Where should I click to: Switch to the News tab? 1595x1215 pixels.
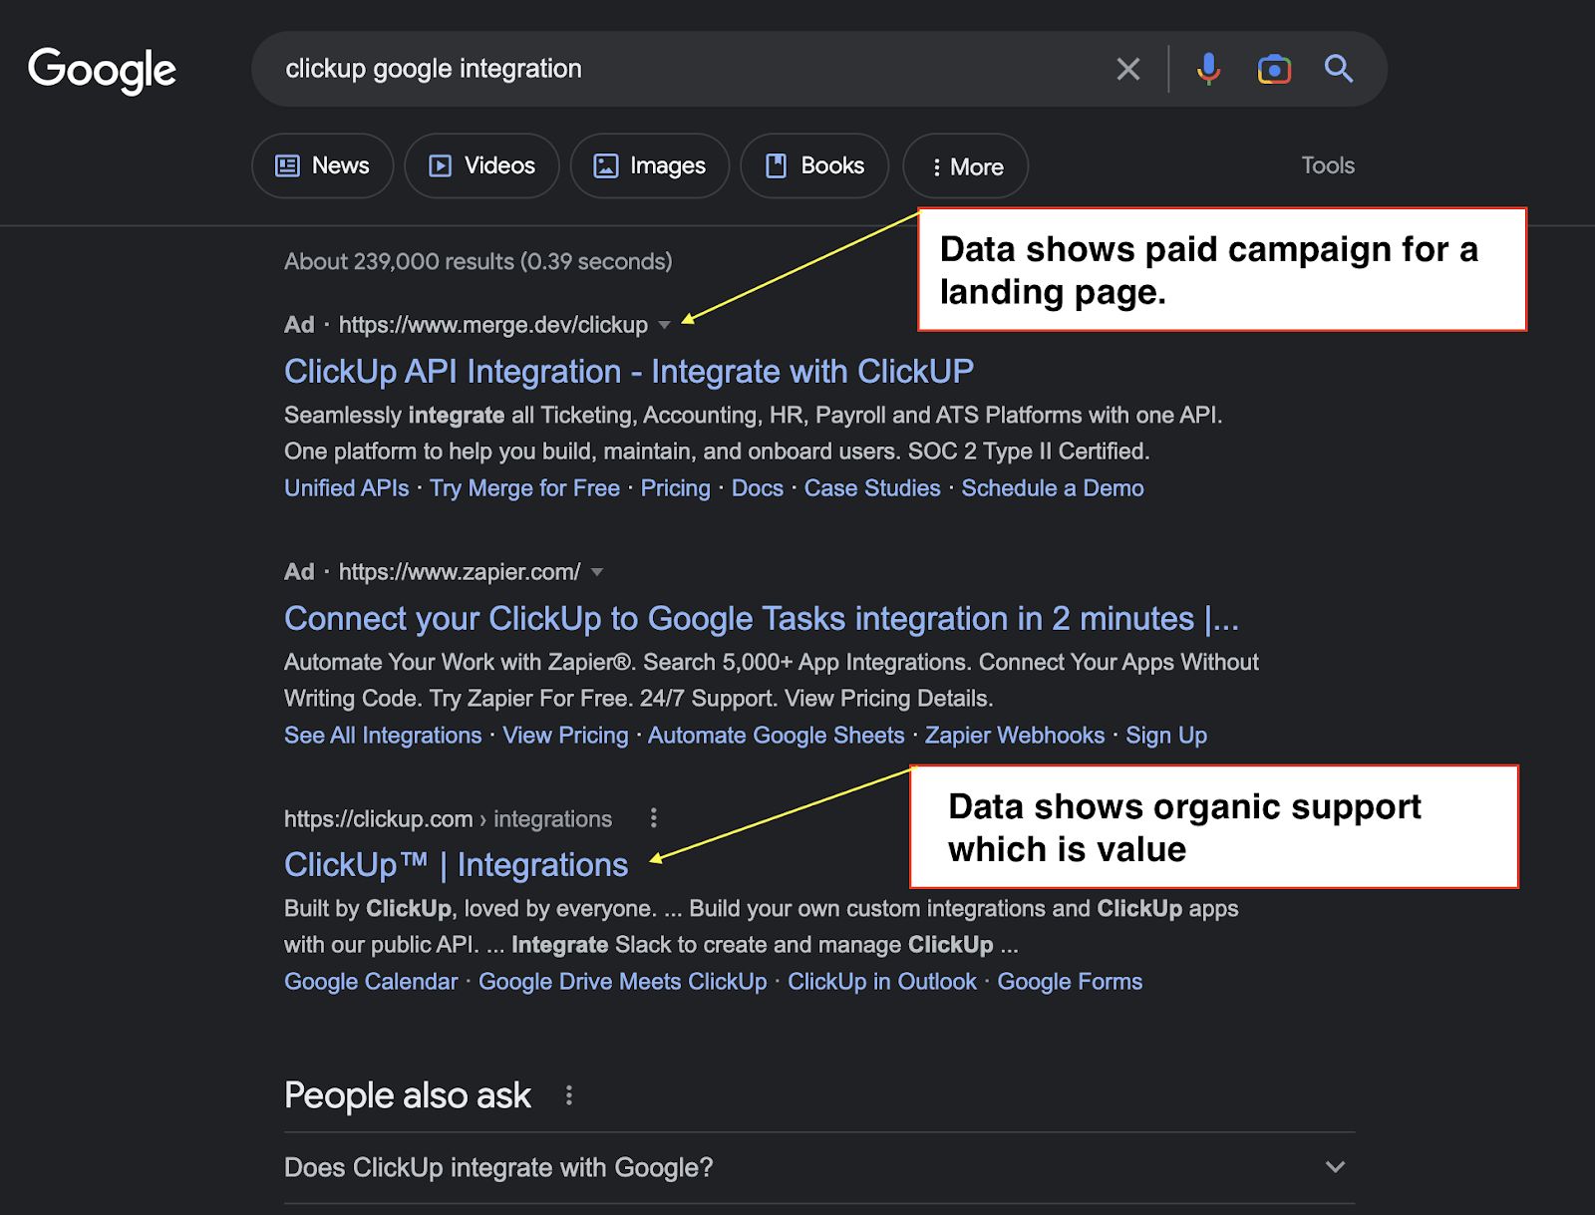click(322, 165)
